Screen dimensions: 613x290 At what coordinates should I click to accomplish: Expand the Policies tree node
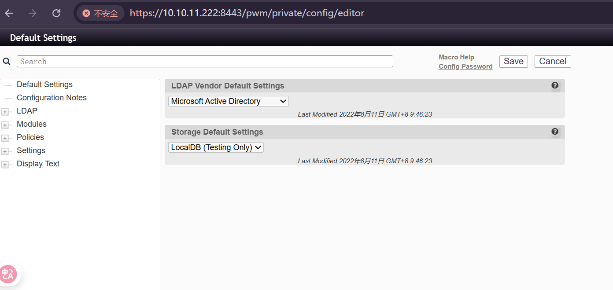coord(5,138)
